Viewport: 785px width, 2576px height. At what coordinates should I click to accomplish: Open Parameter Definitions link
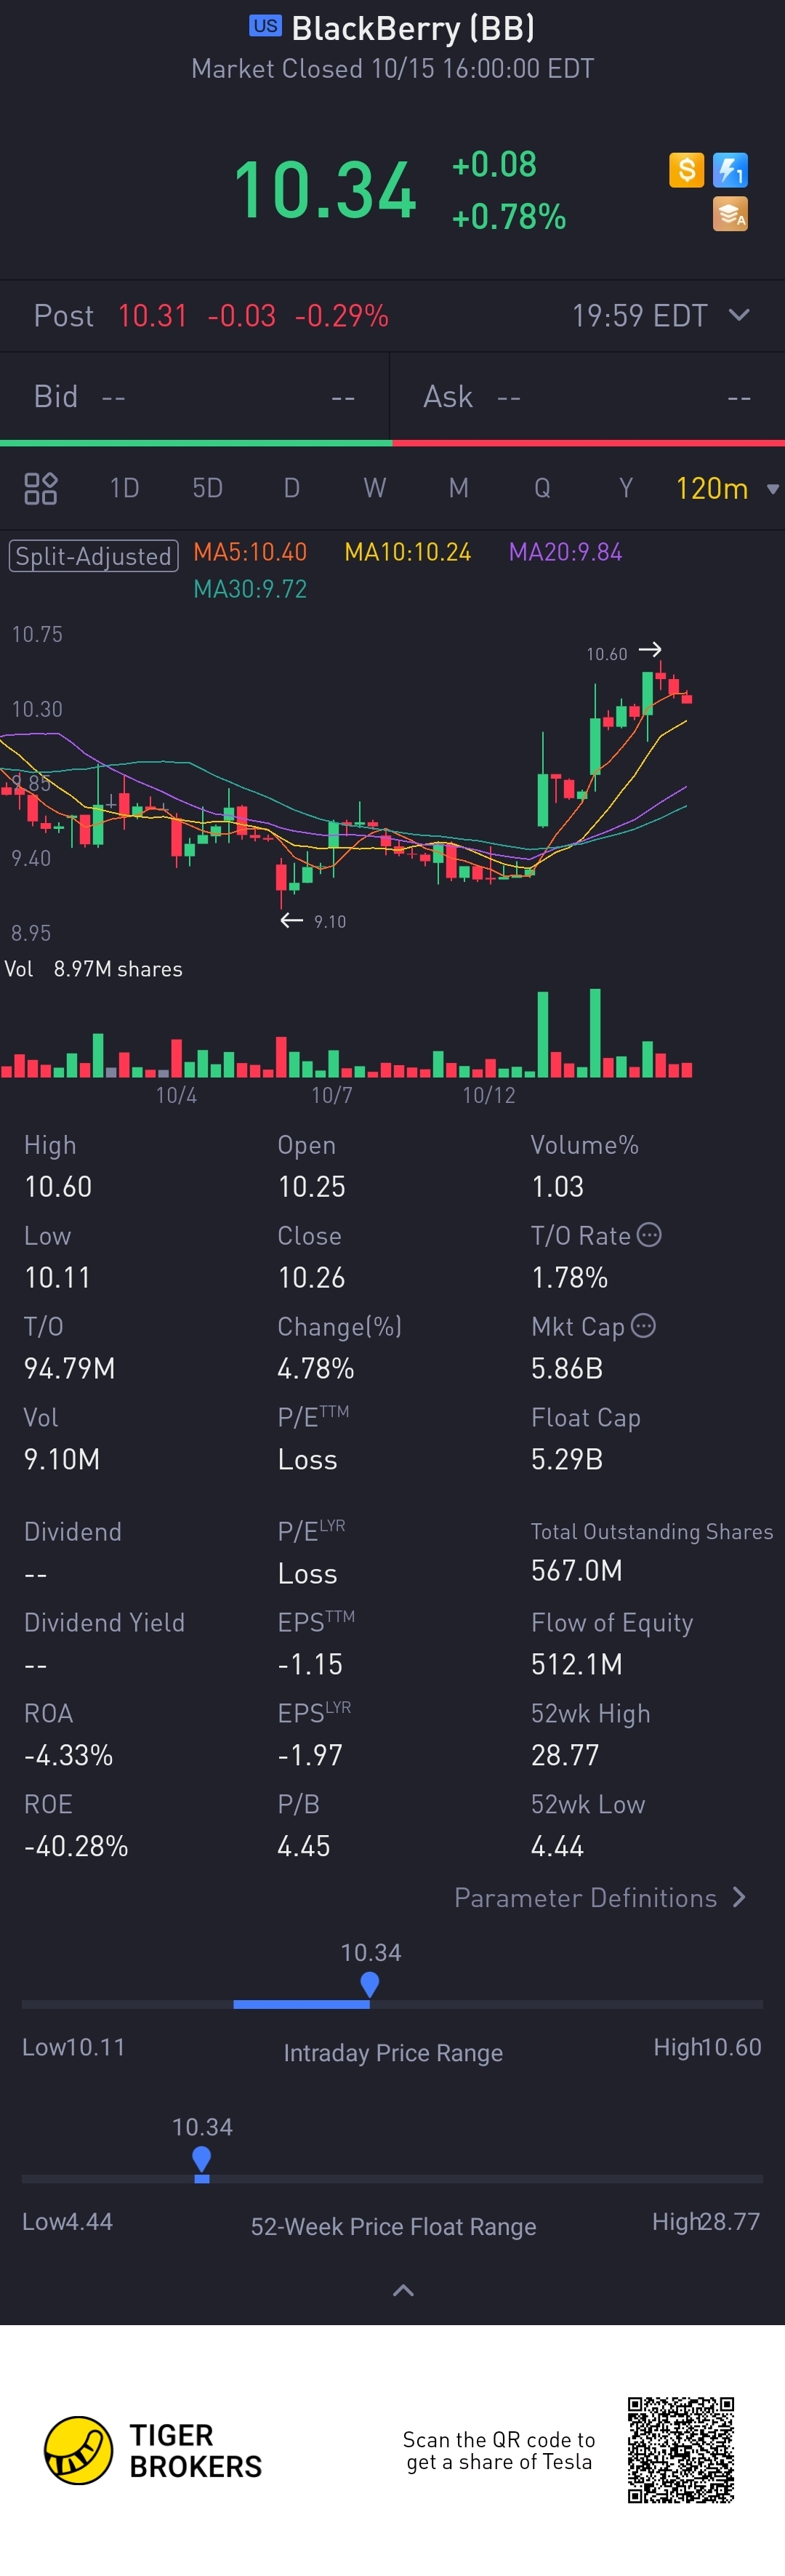(x=600, y=1897)
